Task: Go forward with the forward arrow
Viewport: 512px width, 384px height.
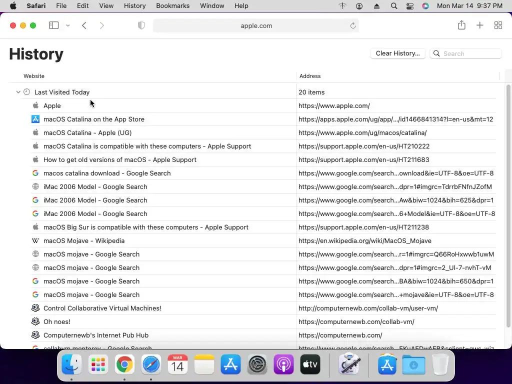Action: (x=102, y=25)
